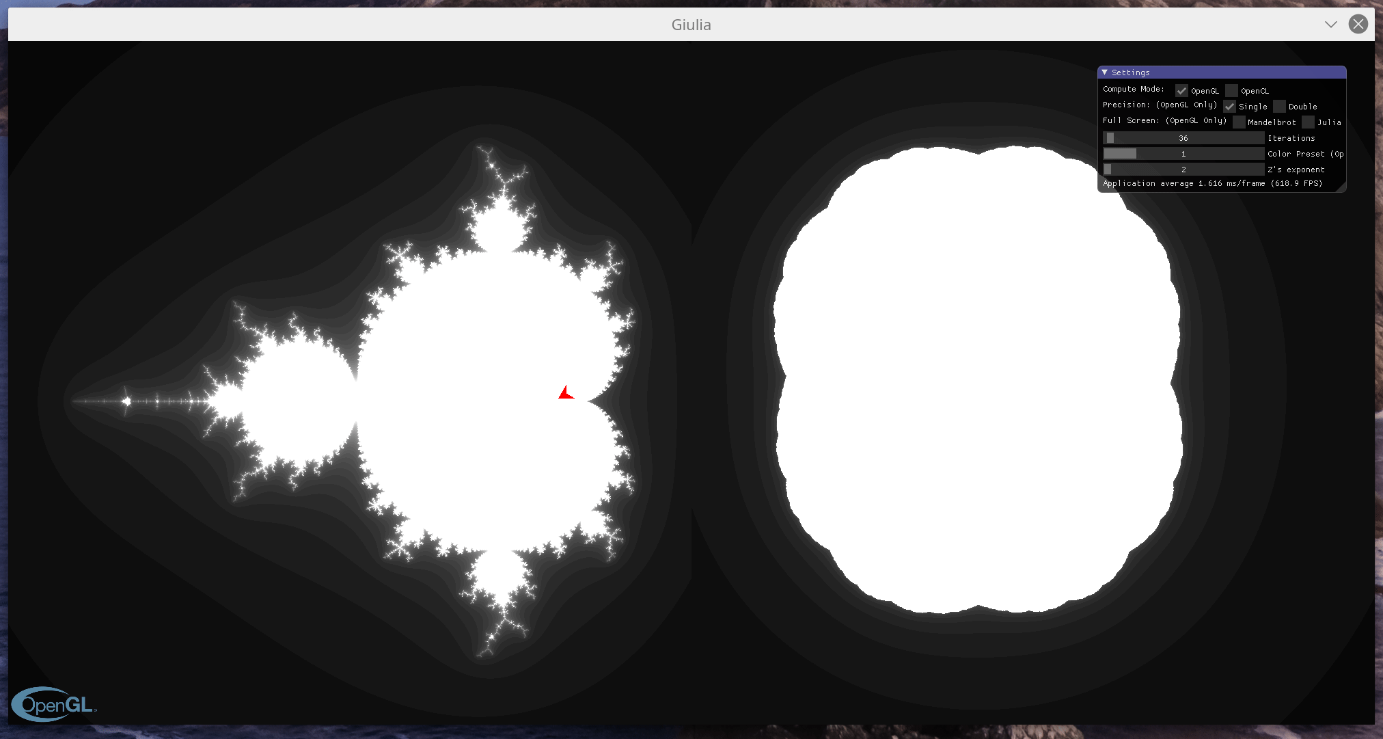Click the OpenGL logo watermark

click(x=53, y=705)
